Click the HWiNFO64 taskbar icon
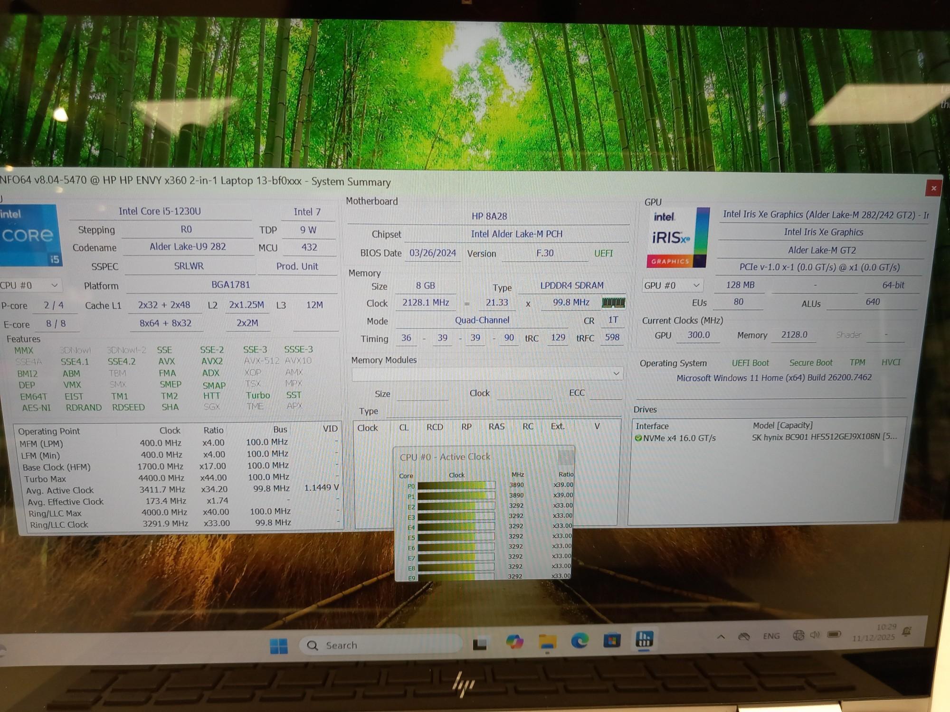This screenshot has width=950, height=712. tap(644, 639)
